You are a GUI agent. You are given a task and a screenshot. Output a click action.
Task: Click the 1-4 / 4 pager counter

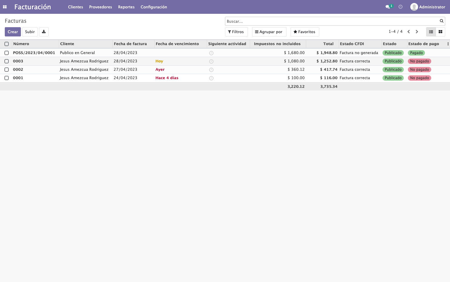395,32
